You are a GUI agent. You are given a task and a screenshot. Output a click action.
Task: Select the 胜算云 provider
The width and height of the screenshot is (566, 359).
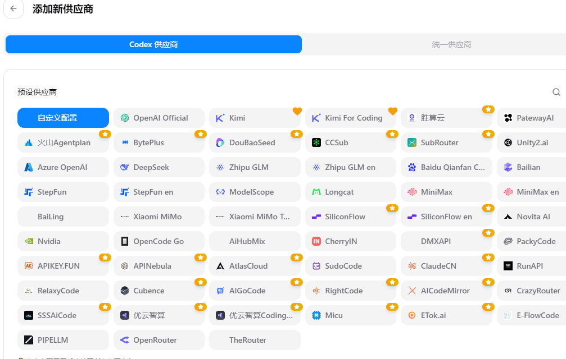tap(446, 118)
